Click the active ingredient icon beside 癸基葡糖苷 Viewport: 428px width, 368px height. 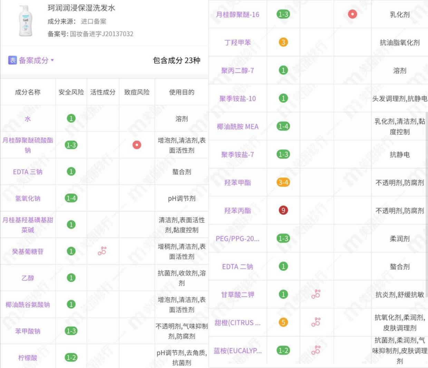[x=102, y=251]
